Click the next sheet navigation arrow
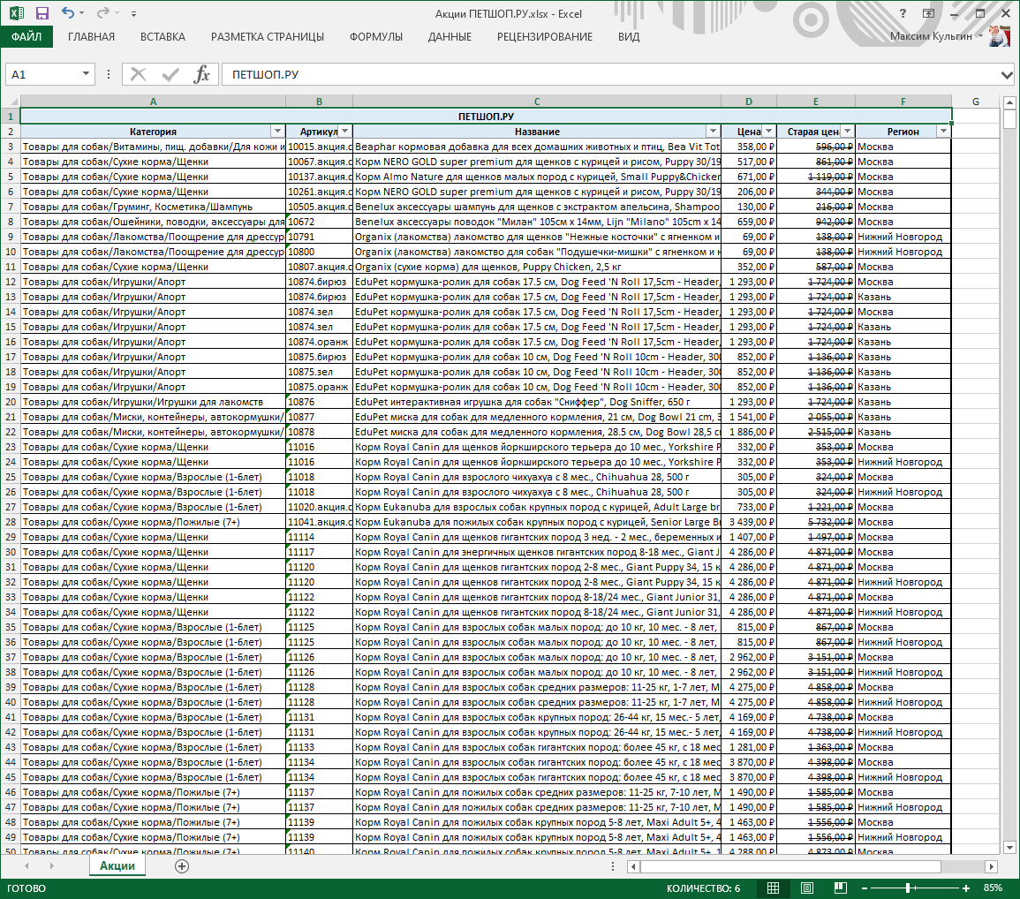 [51, 865]
